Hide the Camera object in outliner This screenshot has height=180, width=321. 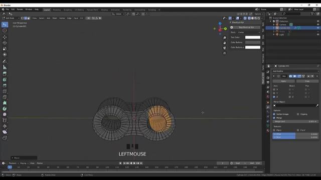point(318,24)
